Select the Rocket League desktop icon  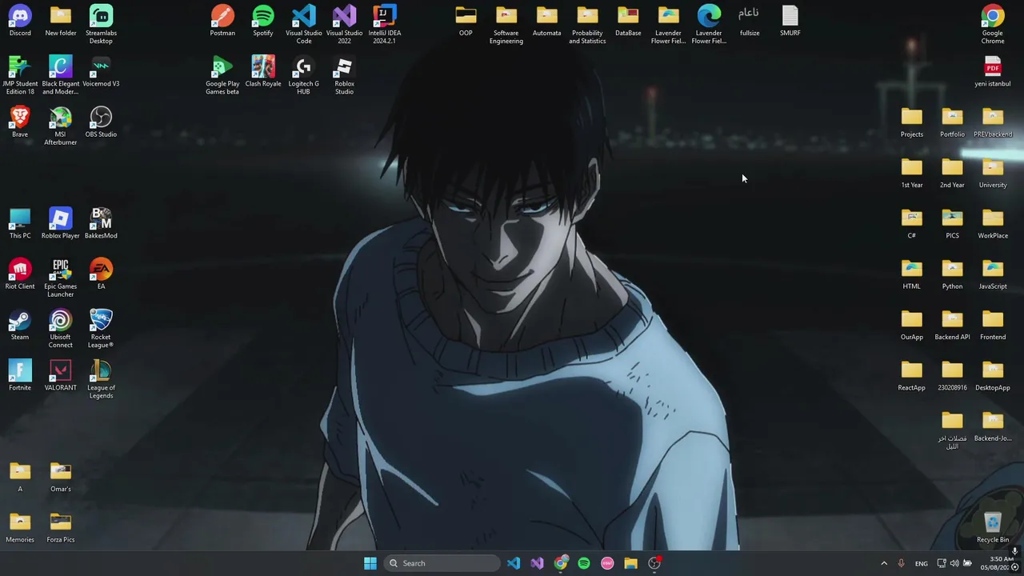click(x=101, y=328)
